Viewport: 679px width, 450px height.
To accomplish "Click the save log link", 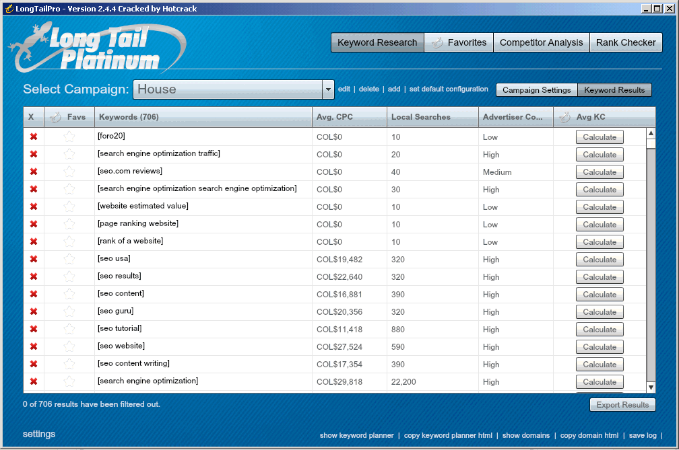I will (x=643, y=435).
